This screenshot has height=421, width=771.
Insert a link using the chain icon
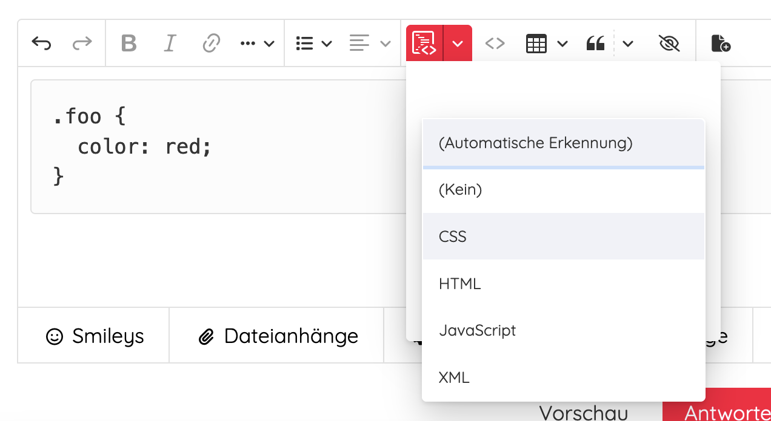[x=210, y=44]
